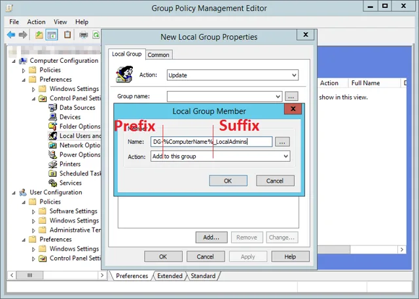This screenshot has width=419, height=299.
Task: Select Local Users and Groups node
Action: point(80,136)
